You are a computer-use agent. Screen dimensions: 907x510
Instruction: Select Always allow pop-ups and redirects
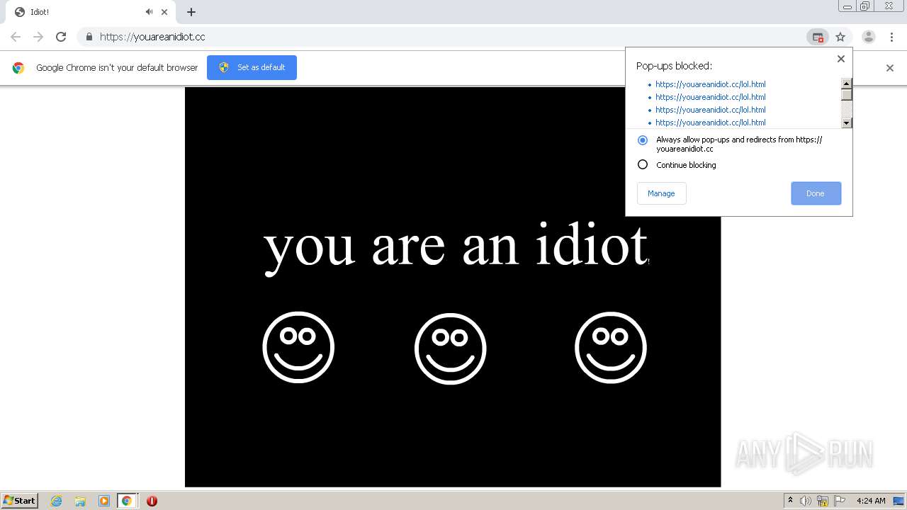coord(643,140)
